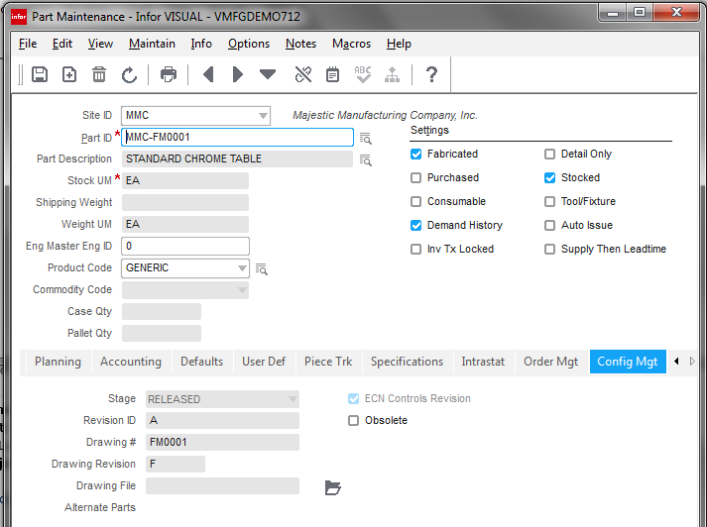Expand the Product Code dropdown
Image resolution: width=707 pixels, height=527 pixels.
pos(242,268)
